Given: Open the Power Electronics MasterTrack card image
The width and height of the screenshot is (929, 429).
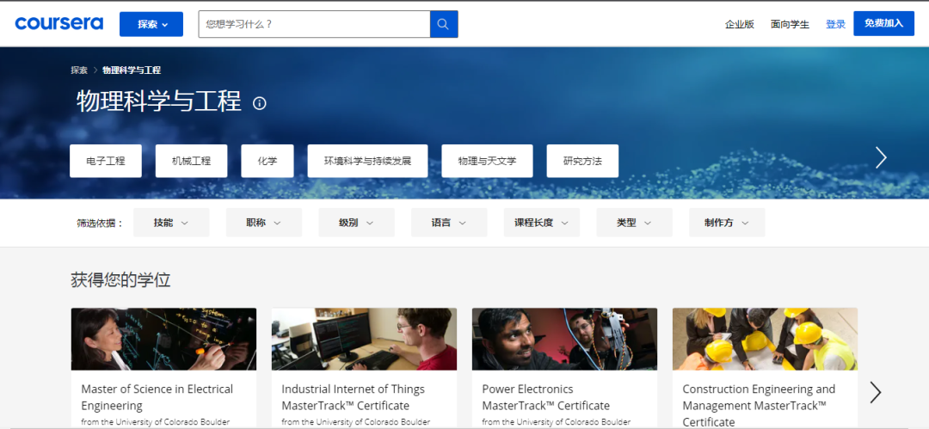Looking at the screenshot, I should tap(564, 339).
